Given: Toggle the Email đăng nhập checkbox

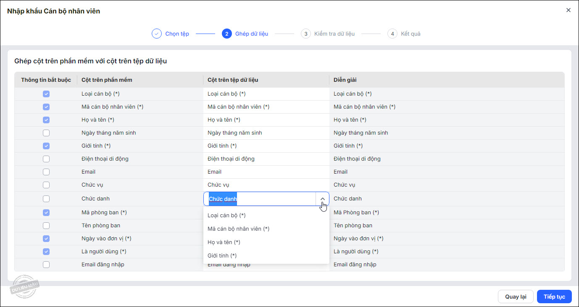Looking at the screenshot, I should coord(46,265).
